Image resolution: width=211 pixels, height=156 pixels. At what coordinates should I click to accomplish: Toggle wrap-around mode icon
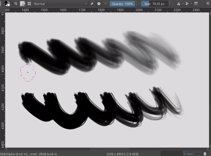(196, 4)
